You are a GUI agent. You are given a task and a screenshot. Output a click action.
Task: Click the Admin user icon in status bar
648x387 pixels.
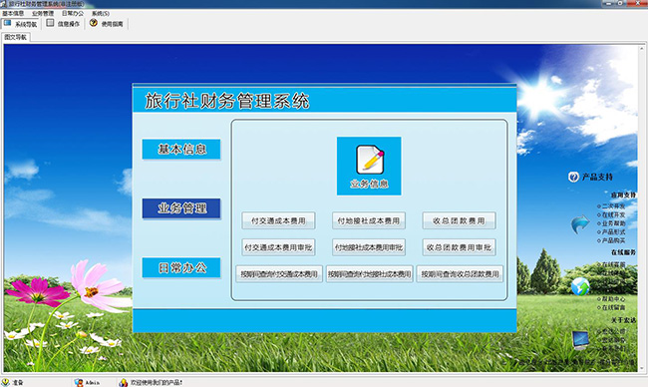coord(78,382)
